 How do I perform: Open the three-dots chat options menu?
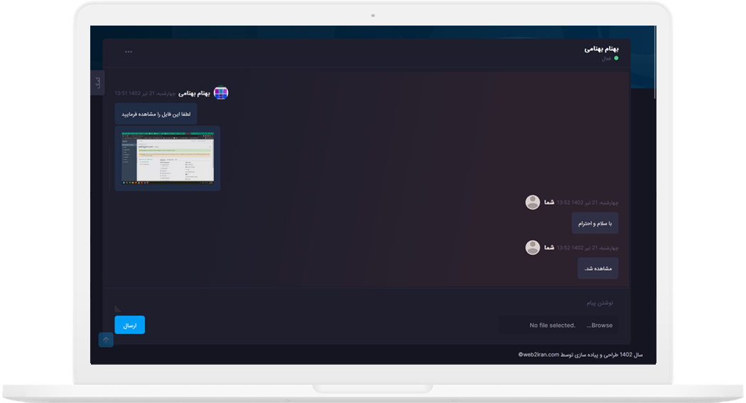pyautogui.click(x=129, y=52)
